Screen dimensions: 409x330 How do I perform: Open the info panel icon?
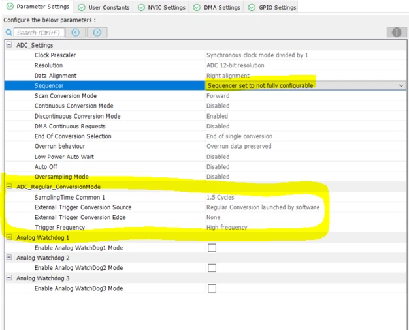pos(397,33)
